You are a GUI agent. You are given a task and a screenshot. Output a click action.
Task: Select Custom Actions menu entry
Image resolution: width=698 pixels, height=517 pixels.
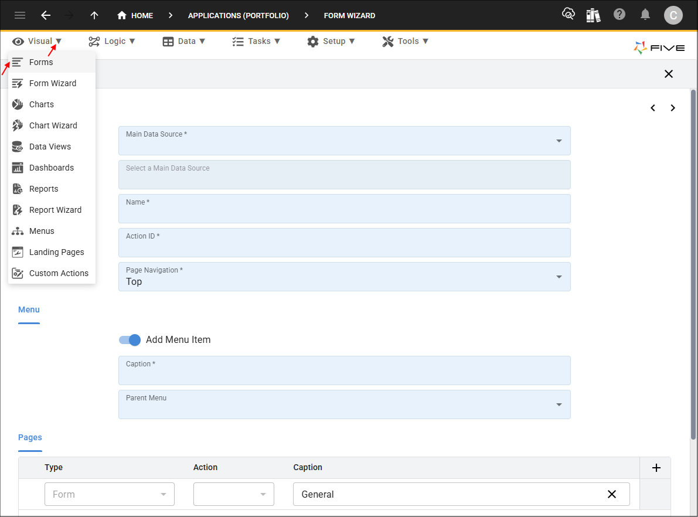pos(52,273)
